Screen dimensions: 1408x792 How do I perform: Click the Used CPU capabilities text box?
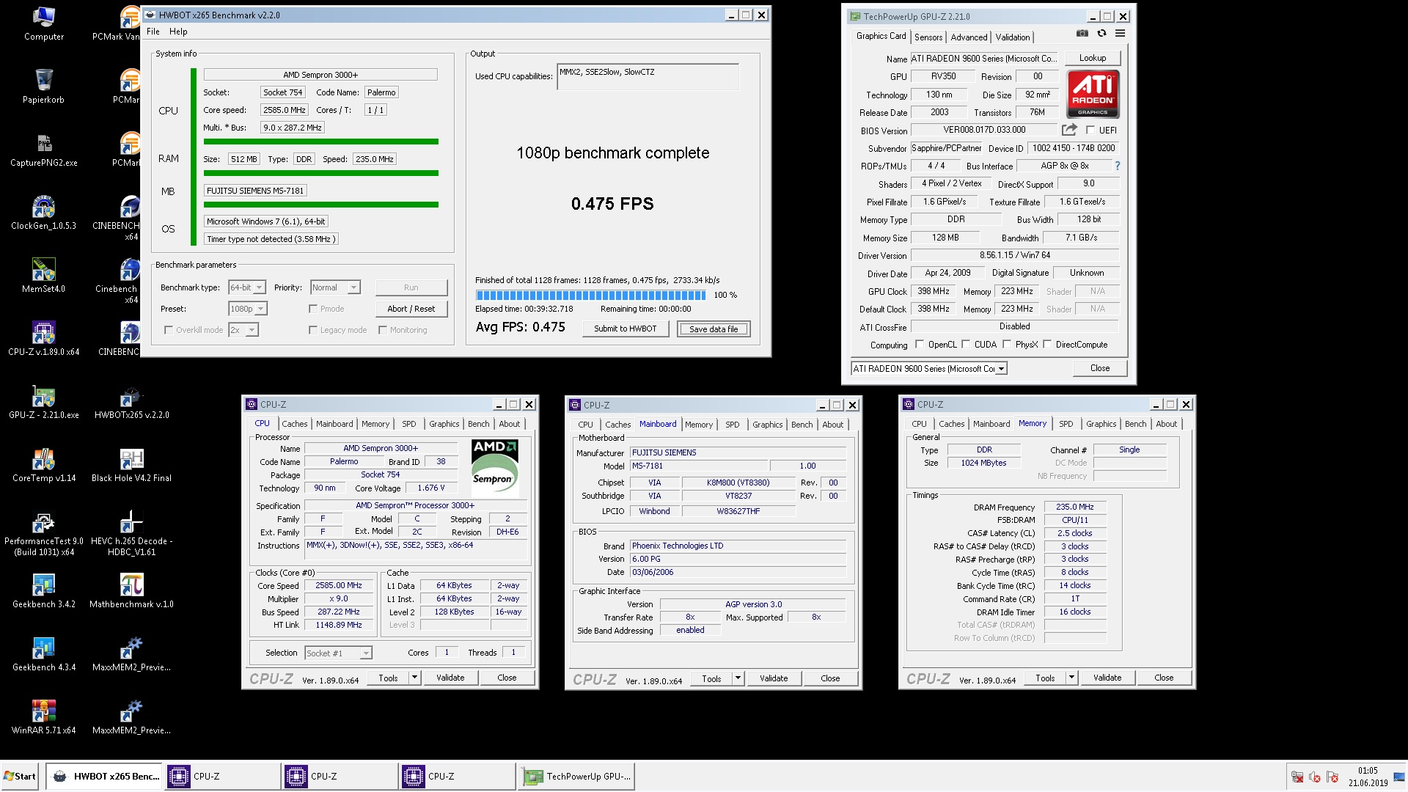[648, 76]
